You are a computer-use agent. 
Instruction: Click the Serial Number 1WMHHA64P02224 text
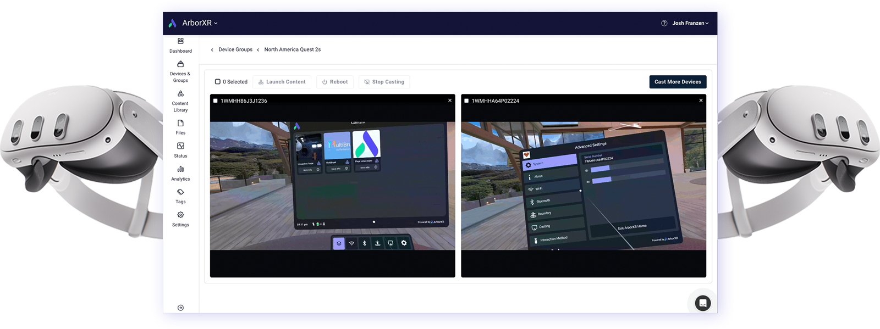[598, 159]
